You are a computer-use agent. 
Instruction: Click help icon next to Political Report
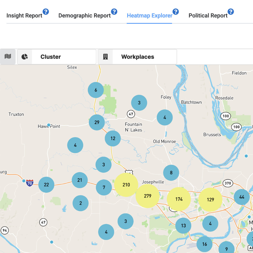coord(231,12)
